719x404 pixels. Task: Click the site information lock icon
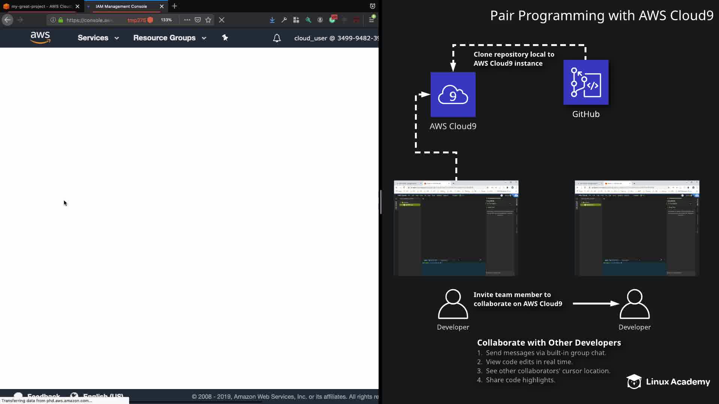(61, 20)
